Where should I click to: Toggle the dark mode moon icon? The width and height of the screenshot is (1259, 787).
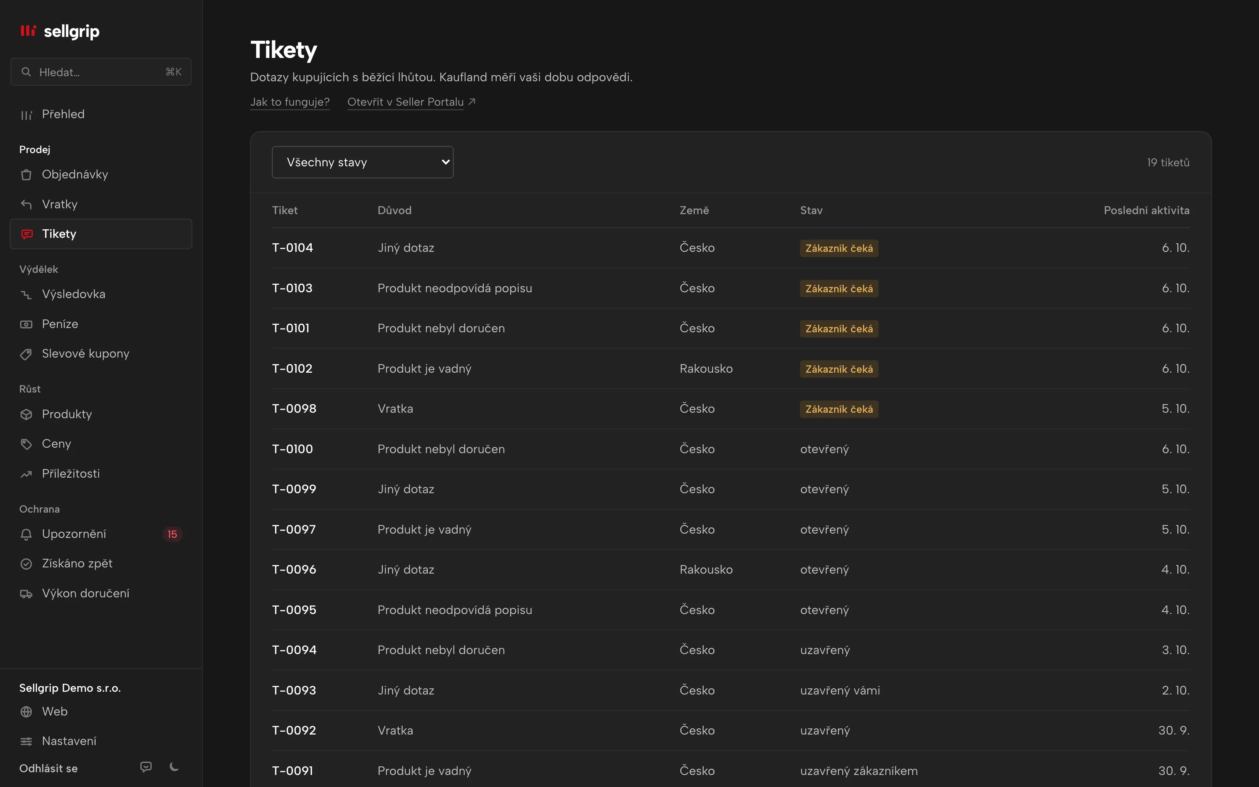click(x=174, y=767)
